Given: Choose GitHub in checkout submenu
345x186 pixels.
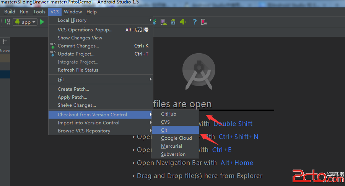Looking at the screenshot, I should pos(175,114).
